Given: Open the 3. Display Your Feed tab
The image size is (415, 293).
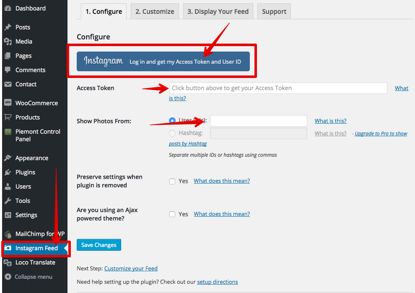Looking at the screenshot, I should (x=218, y=12).
